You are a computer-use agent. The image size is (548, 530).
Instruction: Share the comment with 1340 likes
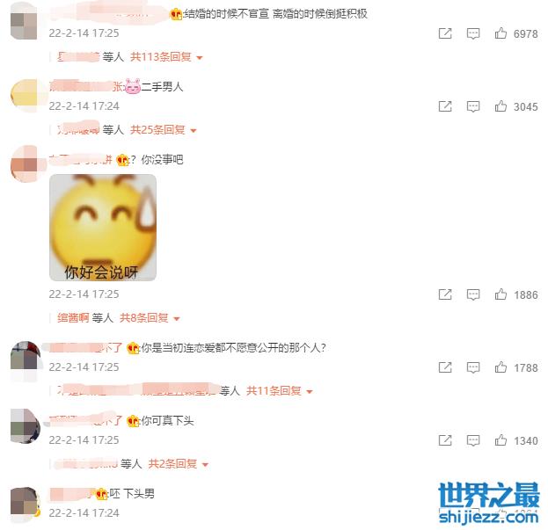(x=445, y=440)
